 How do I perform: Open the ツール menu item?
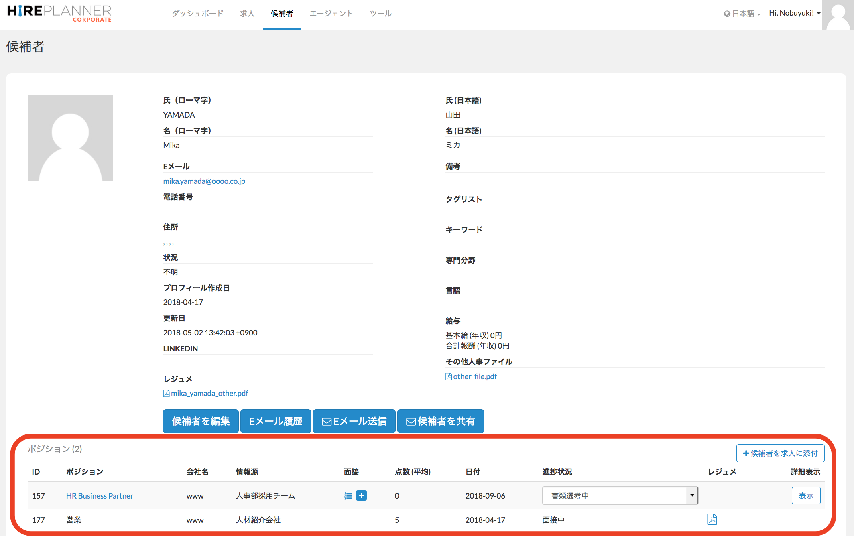(x=380, y=14)
